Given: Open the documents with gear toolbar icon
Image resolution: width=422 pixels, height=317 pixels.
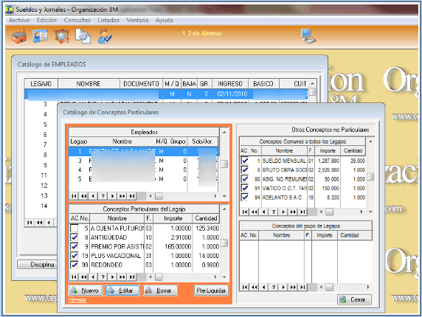Looking at the screenshot, I should coord(83,36).
